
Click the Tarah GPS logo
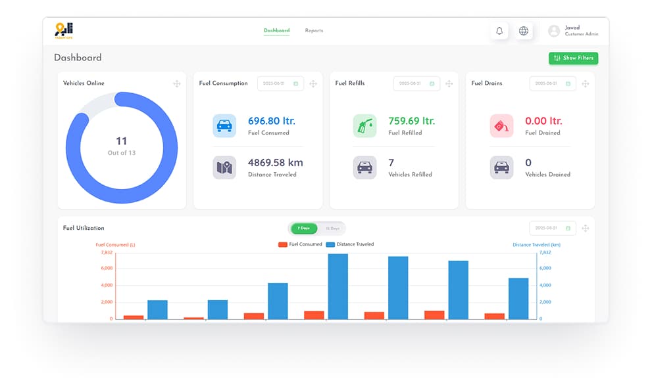[x=64, y=30]
